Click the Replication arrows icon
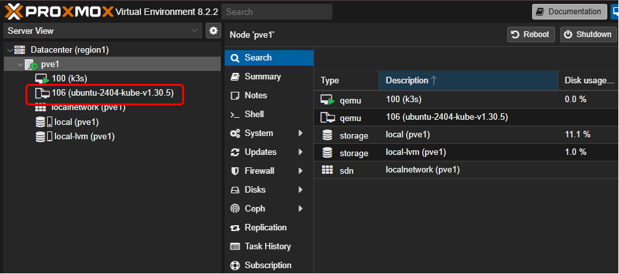Image resolution: width=619 pixels, height=274 pixels. [x=235, y=228]
